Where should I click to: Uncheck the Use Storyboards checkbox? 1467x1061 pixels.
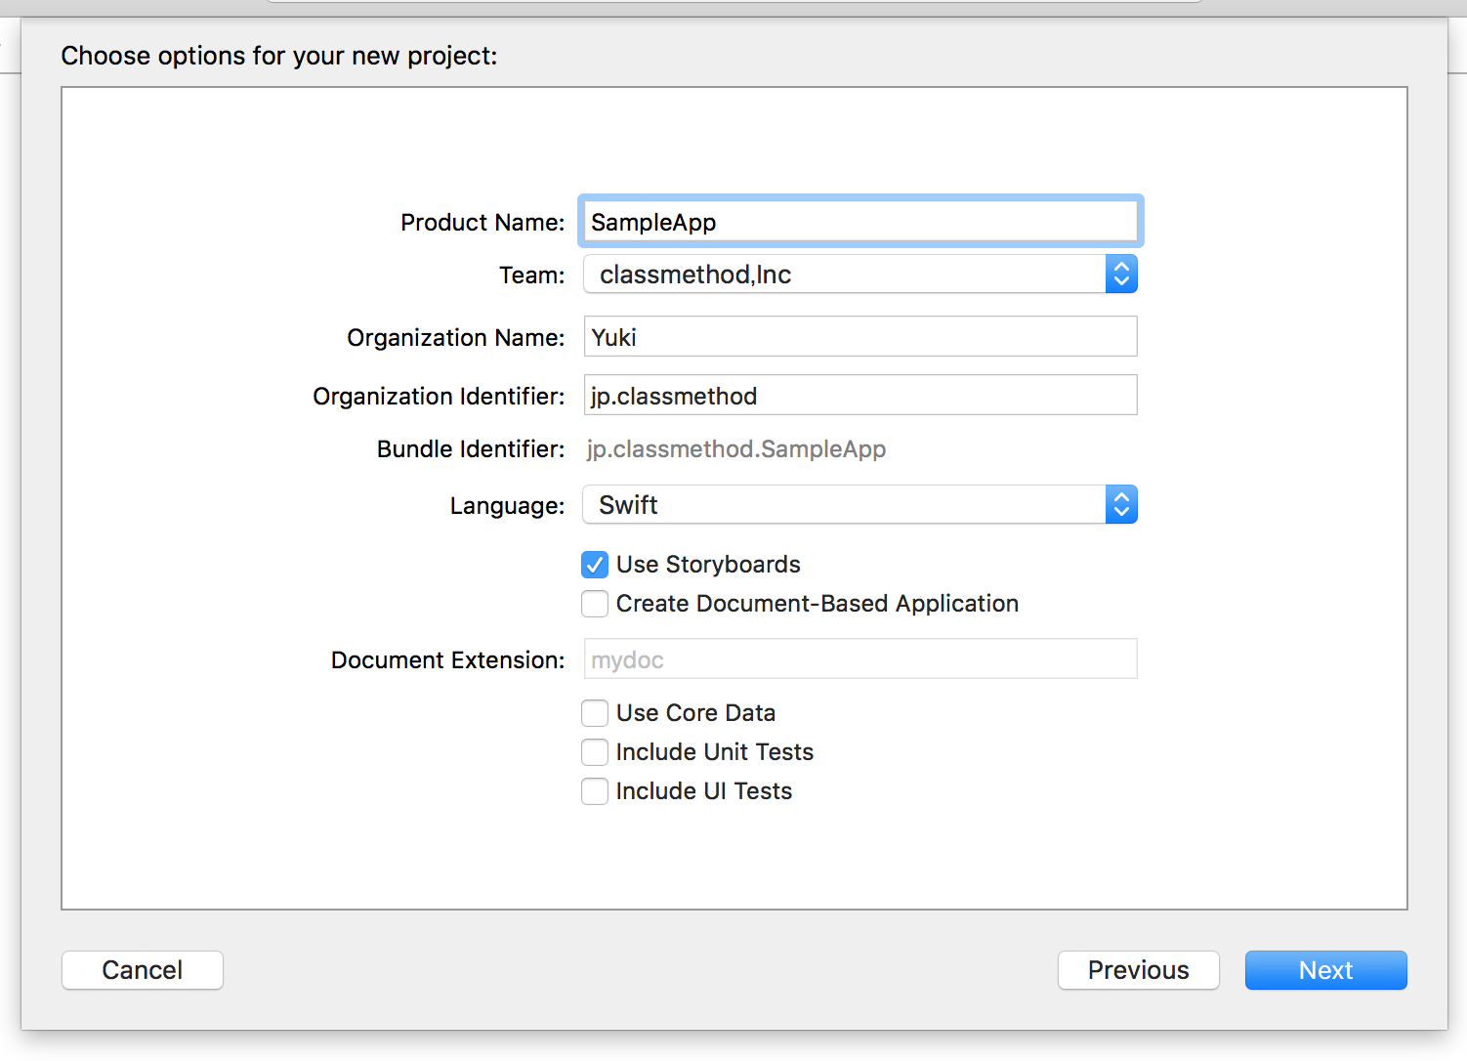(x=595, y=565)
